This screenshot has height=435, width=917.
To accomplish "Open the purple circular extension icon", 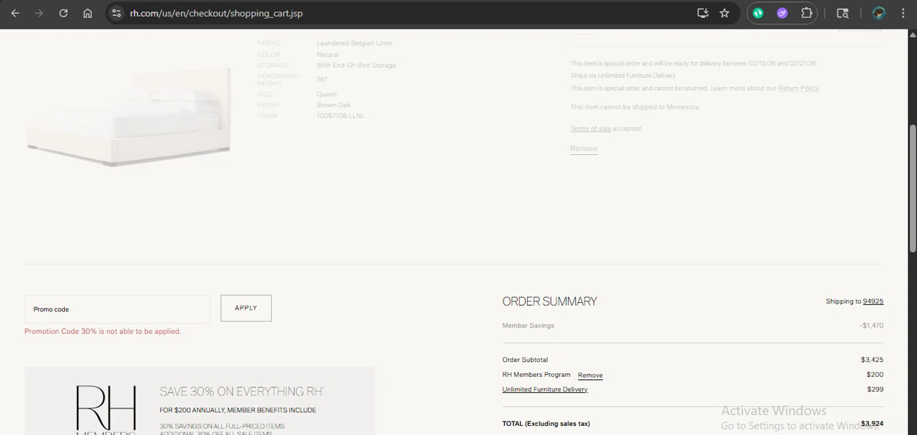I will 783,13.
